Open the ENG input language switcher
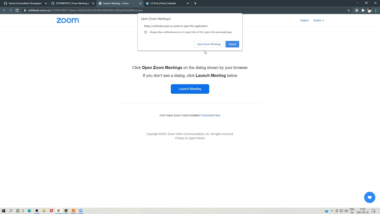380x214 pixels. coord(352,211)
